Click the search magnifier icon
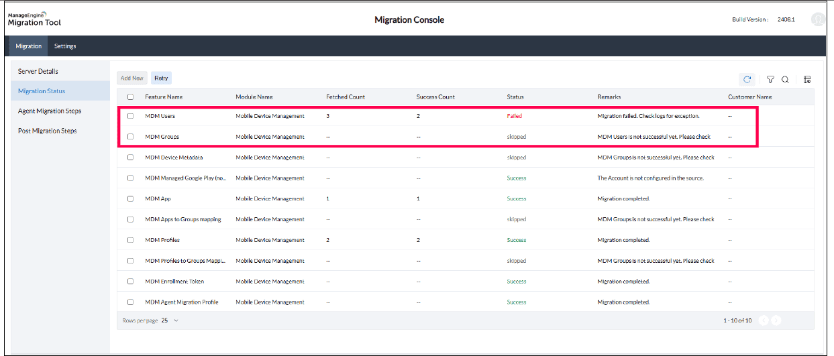The image size is (834, 356). (785, 79)
